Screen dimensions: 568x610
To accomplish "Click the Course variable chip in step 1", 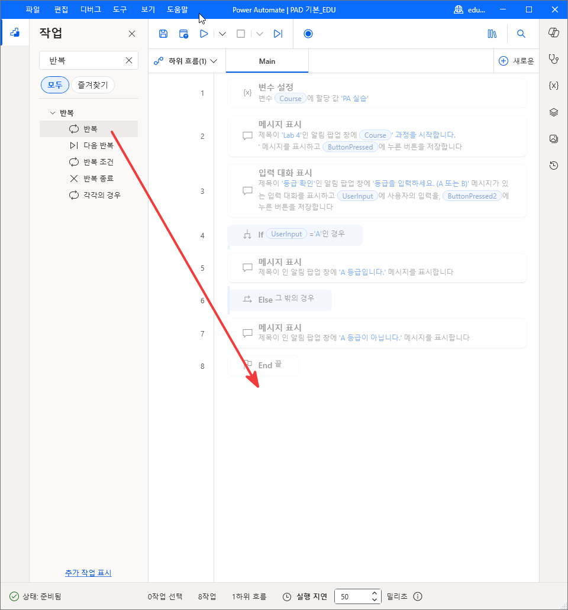I will [x=291, y=99].
